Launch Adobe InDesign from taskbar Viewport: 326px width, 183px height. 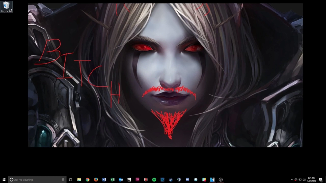(138, 180)
